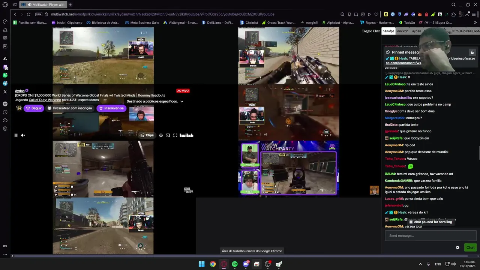
Task: Click the pinned message lock icon
Action: (472, 52)
